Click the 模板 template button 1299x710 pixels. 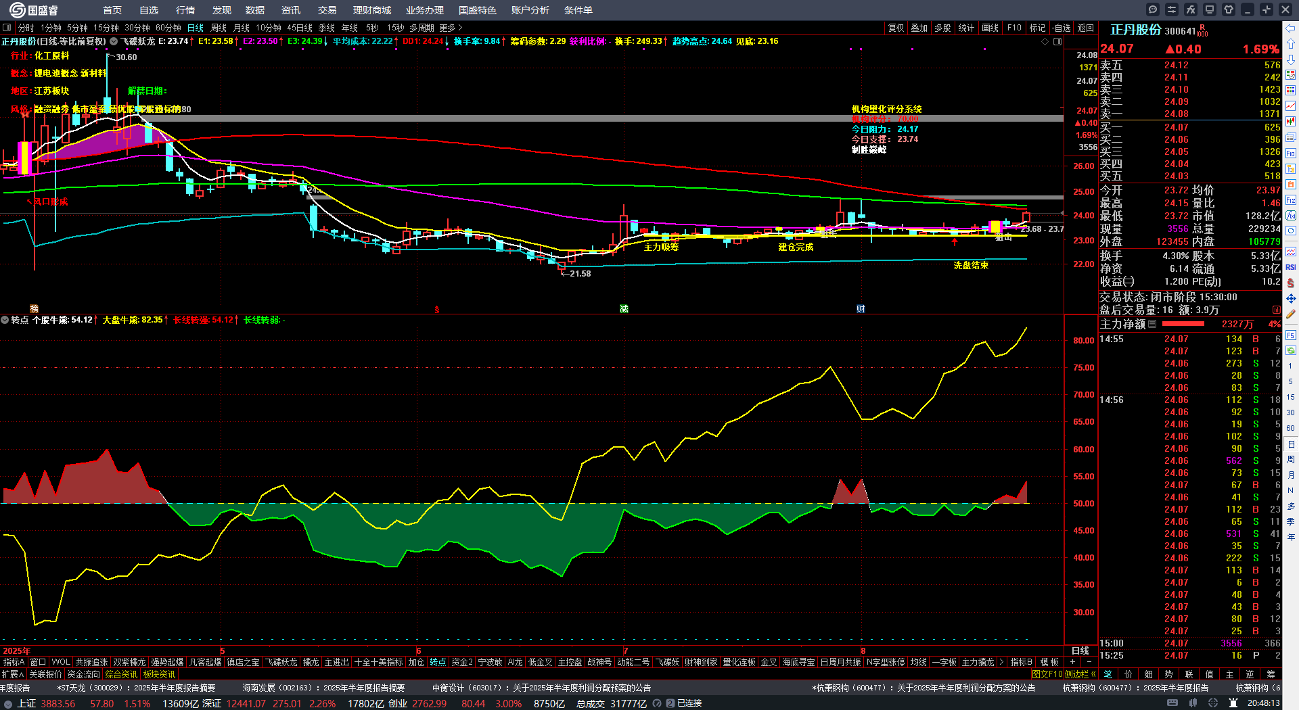pos(1049,662)
